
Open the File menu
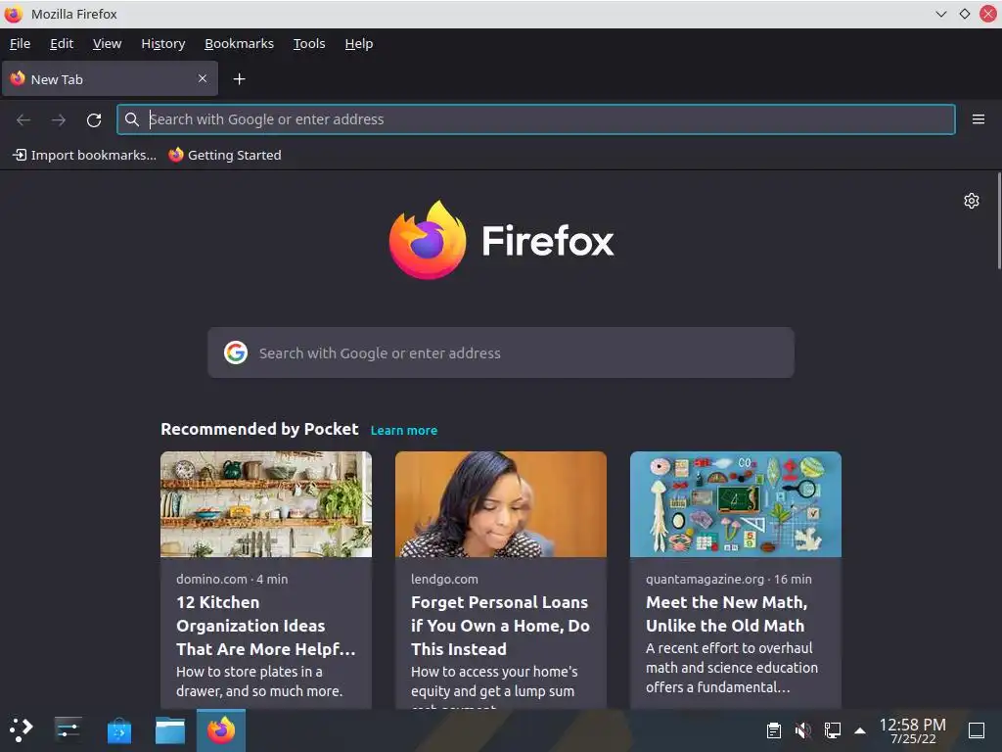click(x=20, y=43)
